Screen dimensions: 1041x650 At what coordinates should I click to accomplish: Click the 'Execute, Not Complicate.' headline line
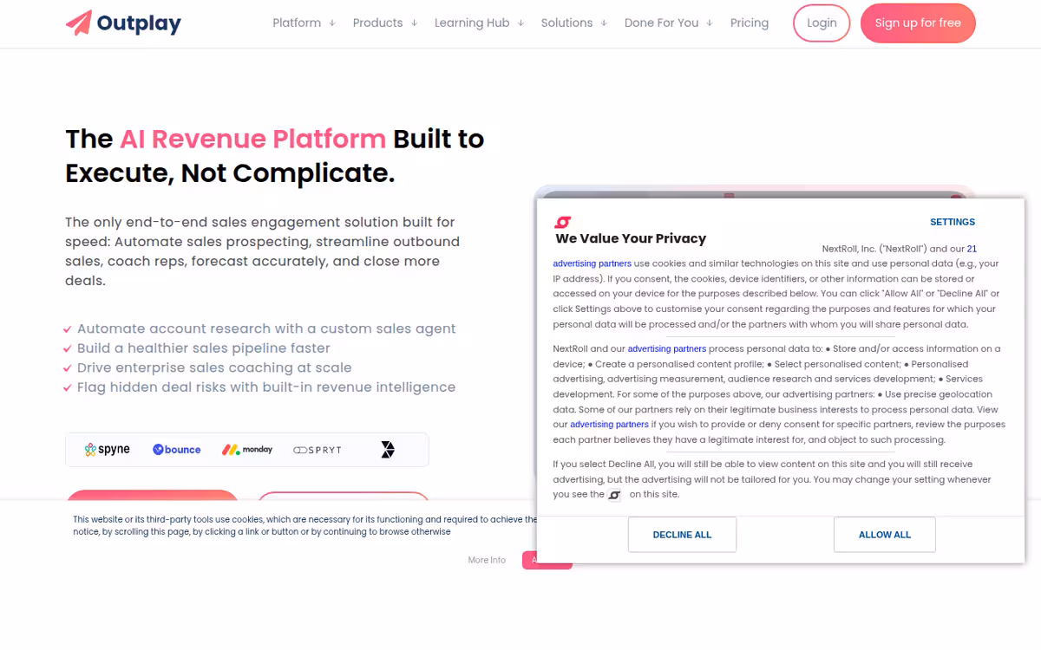pos(230,173)
